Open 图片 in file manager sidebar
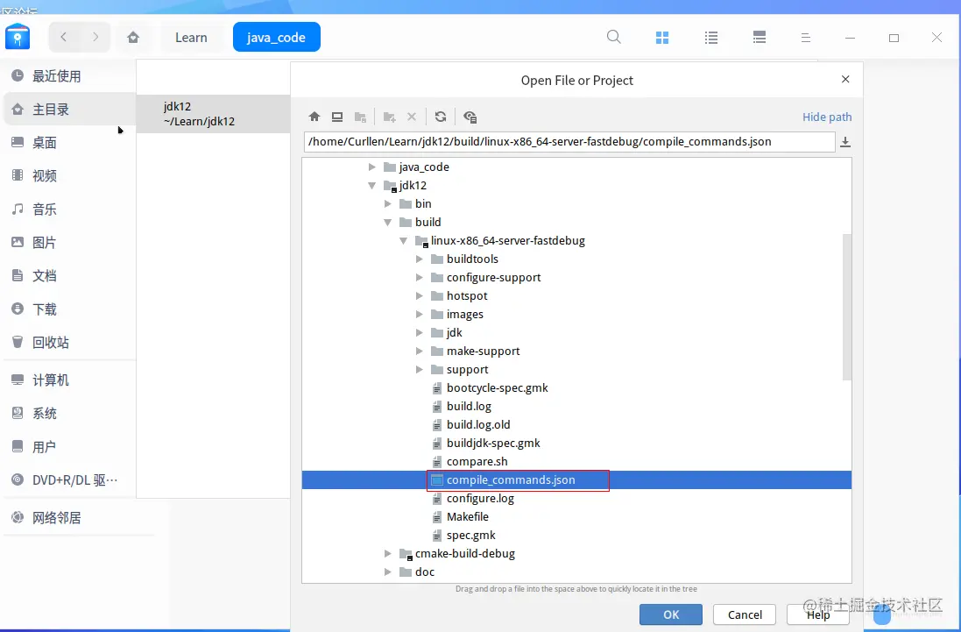The image size is (961, 632). click(68, 242)
